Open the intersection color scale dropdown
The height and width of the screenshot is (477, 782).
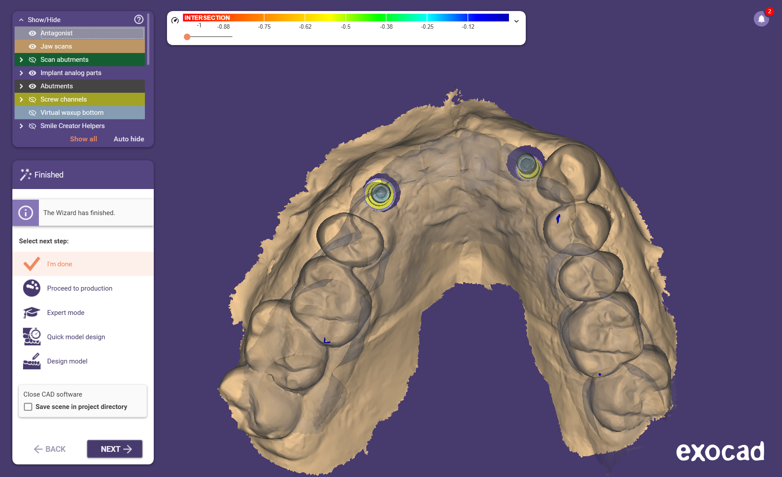click(x=516, y=21)
